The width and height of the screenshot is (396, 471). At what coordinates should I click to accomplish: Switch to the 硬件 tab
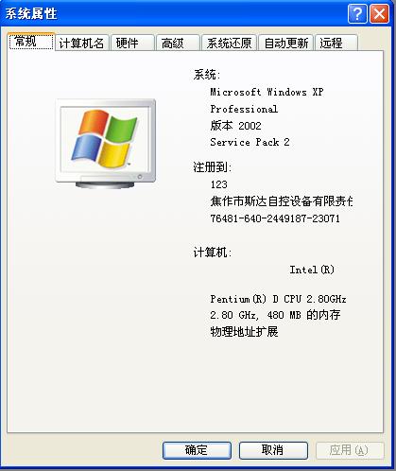tap(132, 43)
